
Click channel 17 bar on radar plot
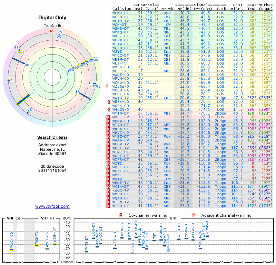pyautogui.click(x=85, y=96)
